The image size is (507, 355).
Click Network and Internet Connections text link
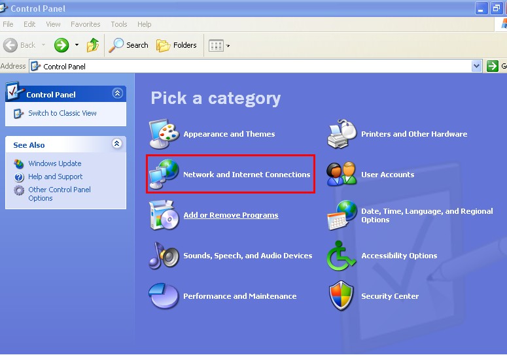point(247,175)
